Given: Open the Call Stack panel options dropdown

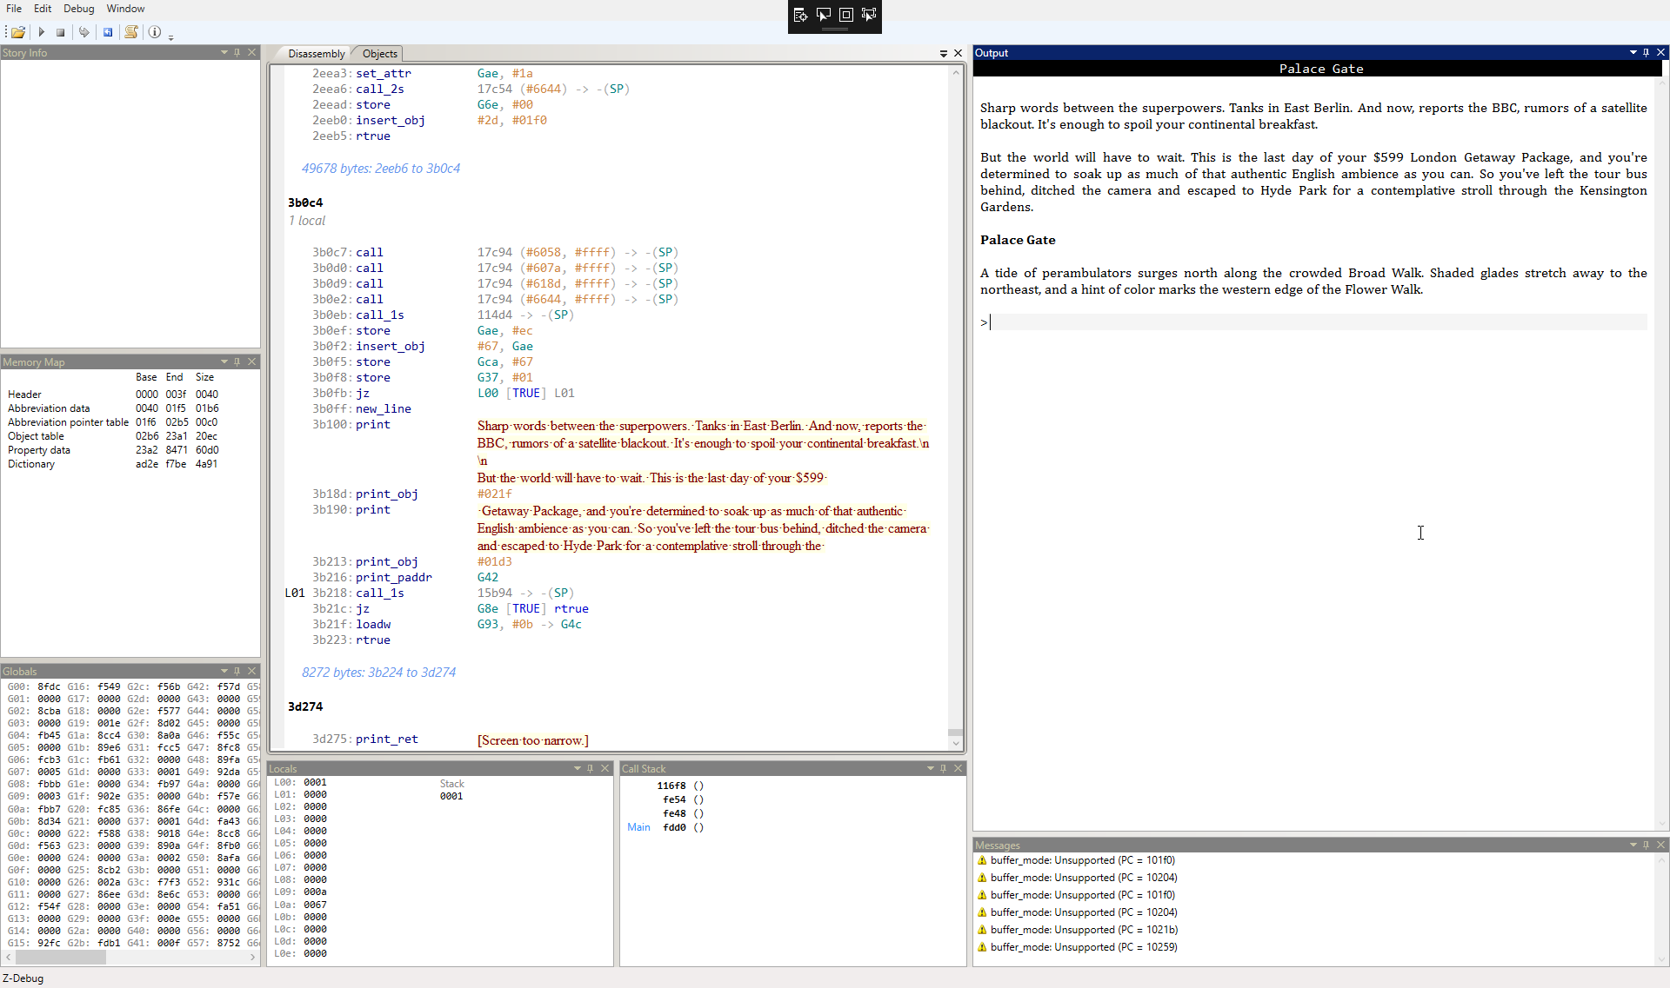Looking at the screenshot, I should point(929,768).
